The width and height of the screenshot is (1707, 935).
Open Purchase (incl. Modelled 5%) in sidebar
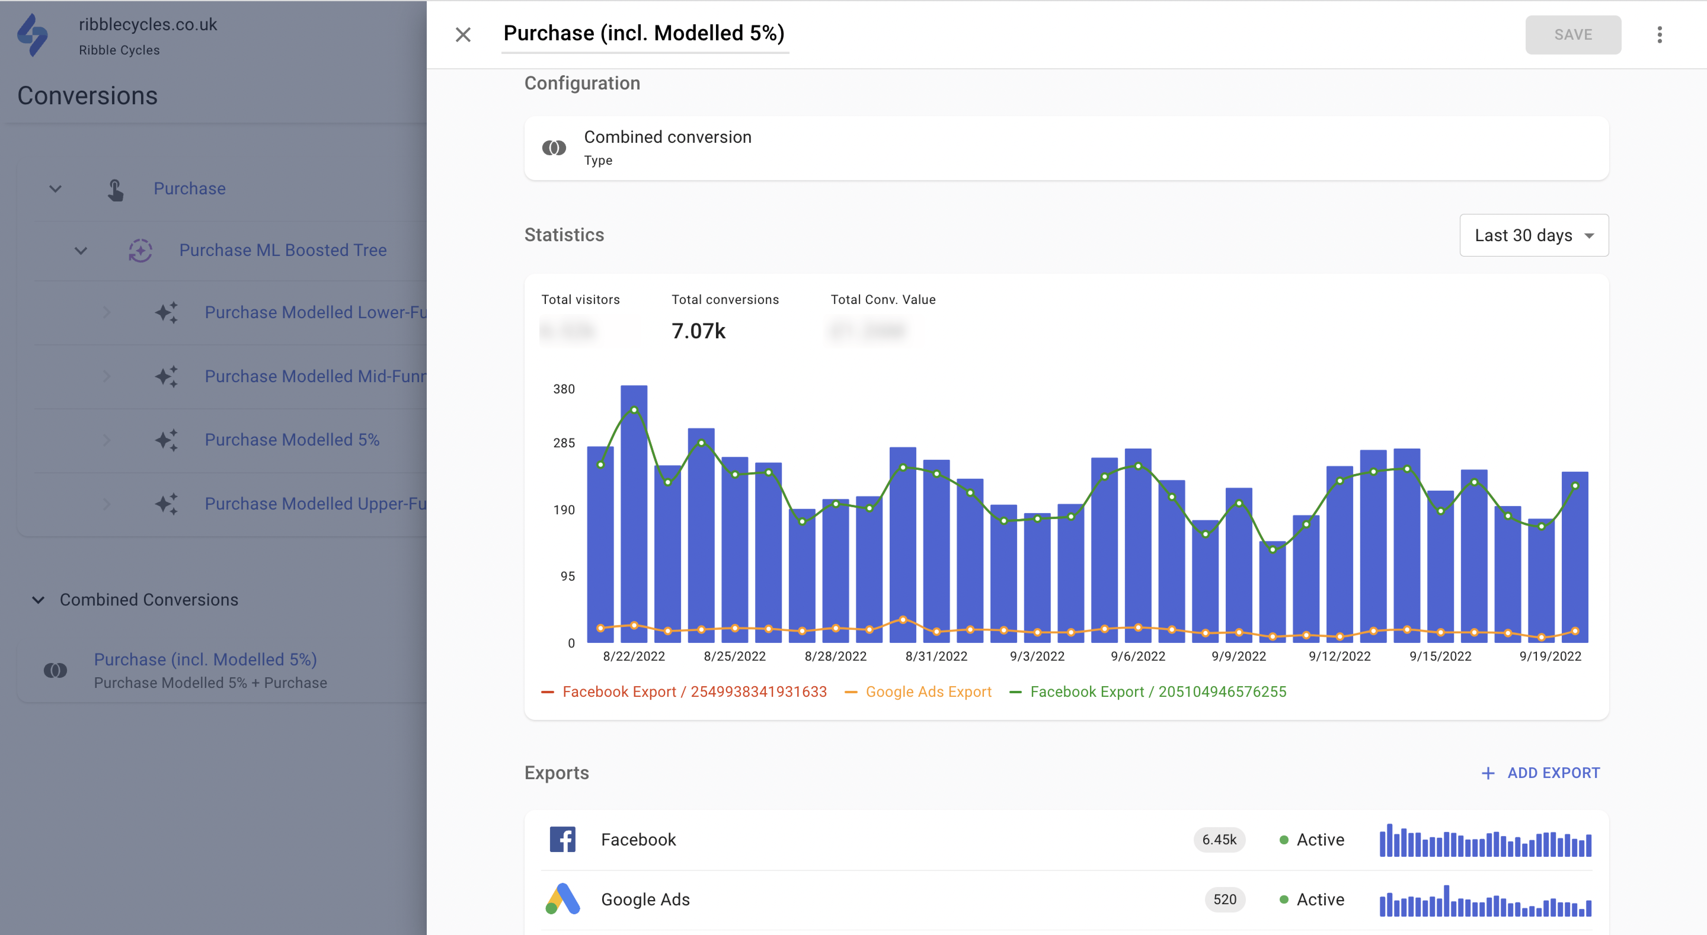pyautogui.click(x=205, y=659)
